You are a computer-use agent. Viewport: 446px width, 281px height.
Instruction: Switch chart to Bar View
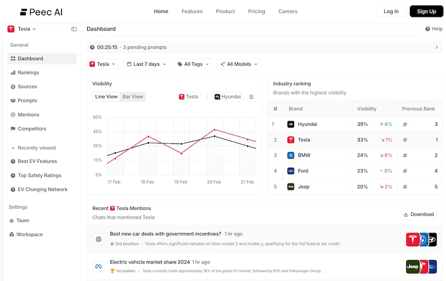click(133, 97)
